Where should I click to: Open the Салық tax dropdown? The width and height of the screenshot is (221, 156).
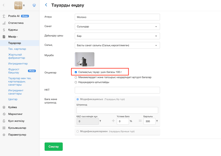(117, 45)
